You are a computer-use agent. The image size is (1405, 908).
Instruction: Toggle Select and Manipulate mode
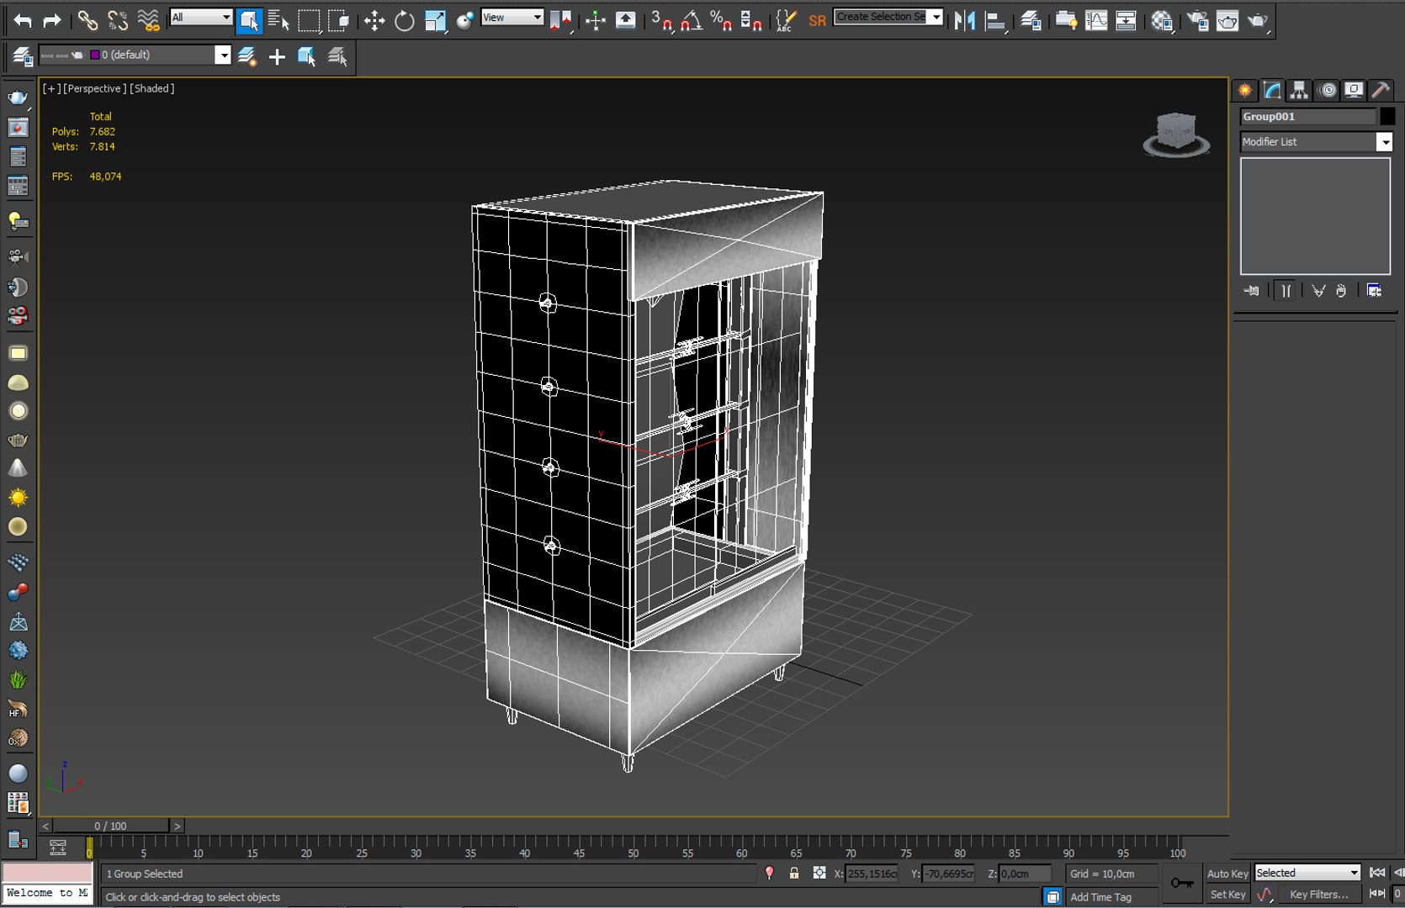[x=596, y=20]
